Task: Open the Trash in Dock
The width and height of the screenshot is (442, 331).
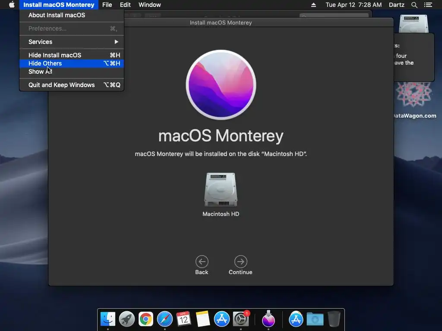Action: tap(334, 319)
